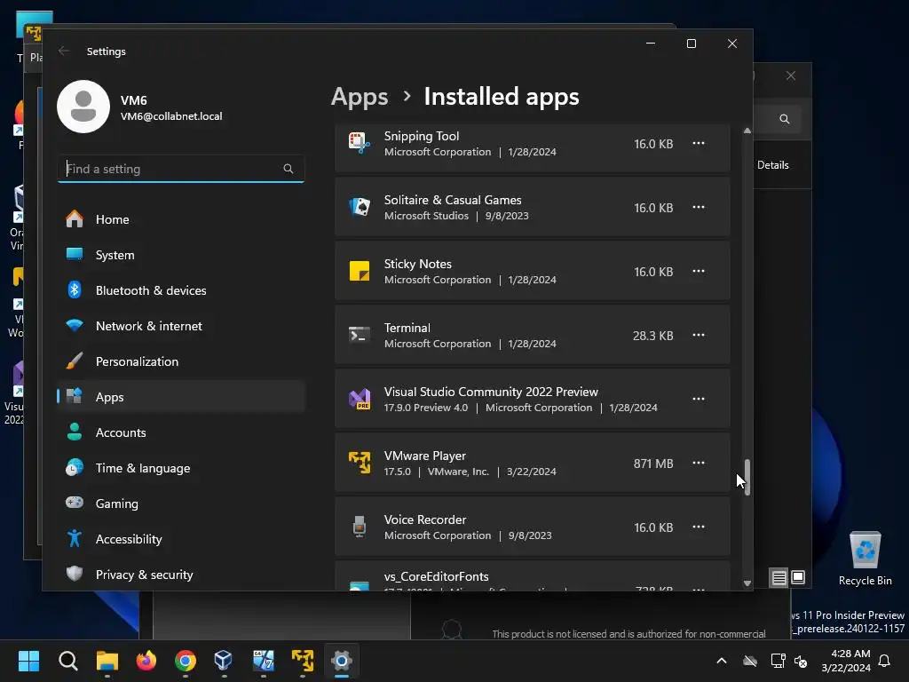Open VirtualBox from the taskbar
Screen dimensions: 909x682
[225, 661]
